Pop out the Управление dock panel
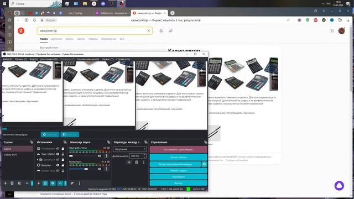Screen dimensions: 354x199 click(205, 142)
